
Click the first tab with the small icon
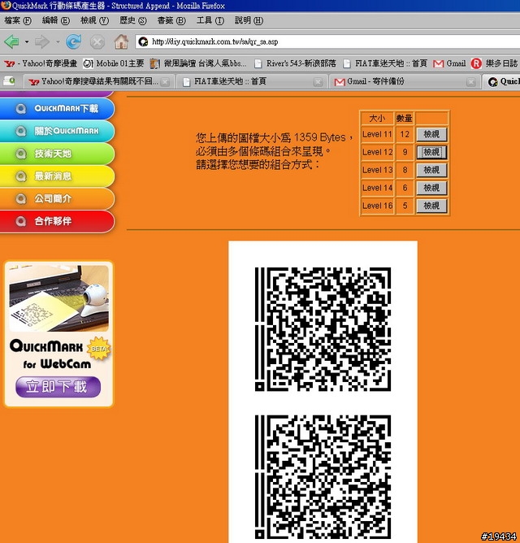[10, 81]
